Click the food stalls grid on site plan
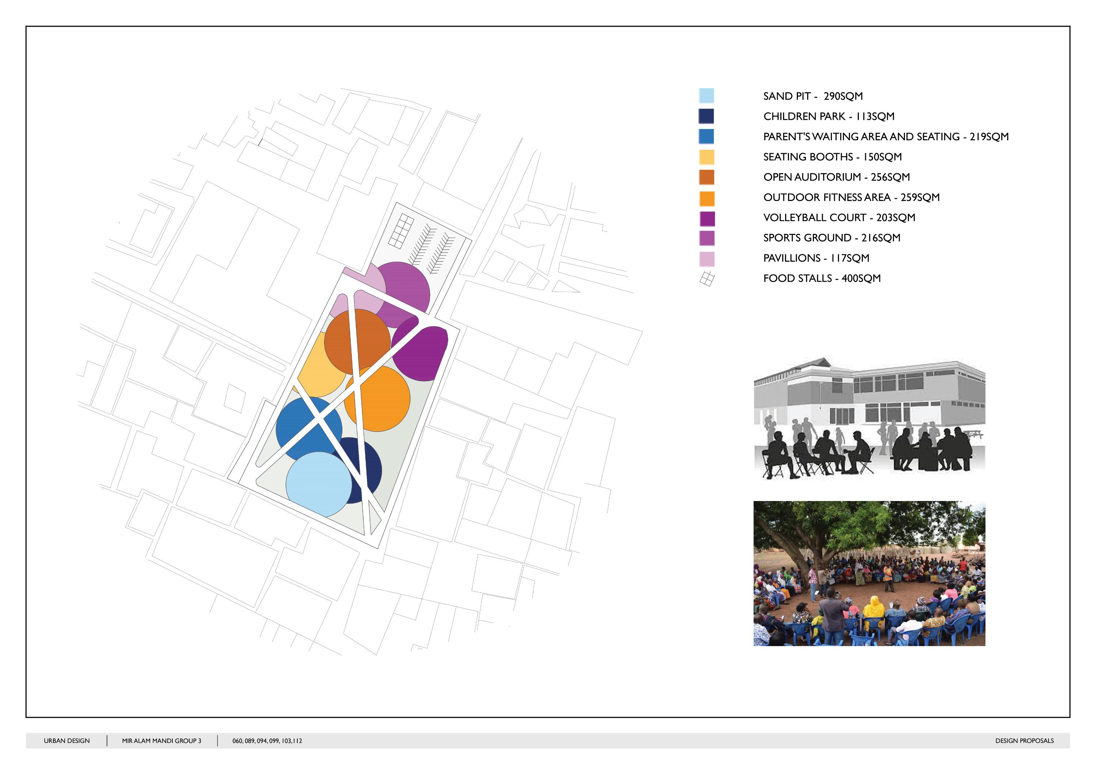Screen dimensions: 1096x774 [x=400, y=231]
